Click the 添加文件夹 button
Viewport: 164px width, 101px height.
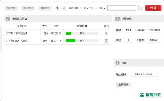(x=28, y=8)
